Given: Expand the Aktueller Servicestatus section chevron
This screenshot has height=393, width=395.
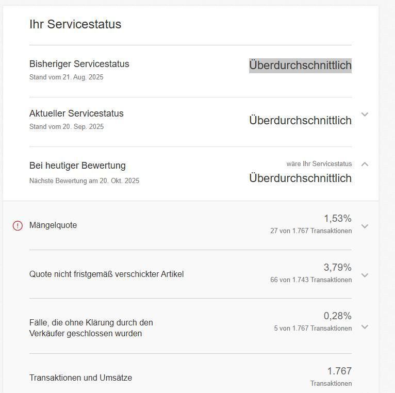Looking at the screenshot, I should tap(365, 114).
